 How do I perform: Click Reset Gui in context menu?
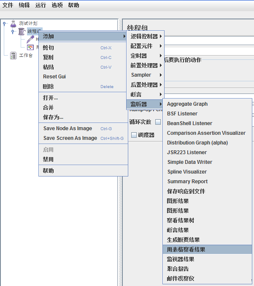(x=54, y=77)
